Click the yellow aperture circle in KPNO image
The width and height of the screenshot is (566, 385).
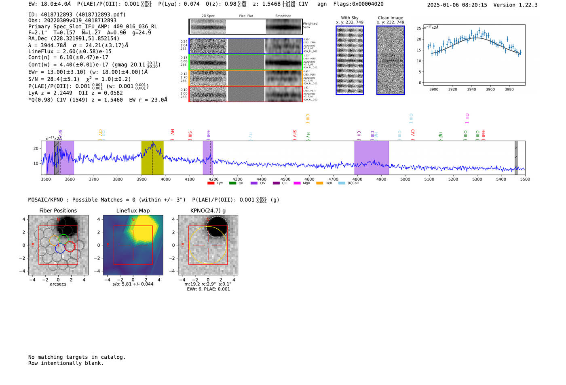208,245
